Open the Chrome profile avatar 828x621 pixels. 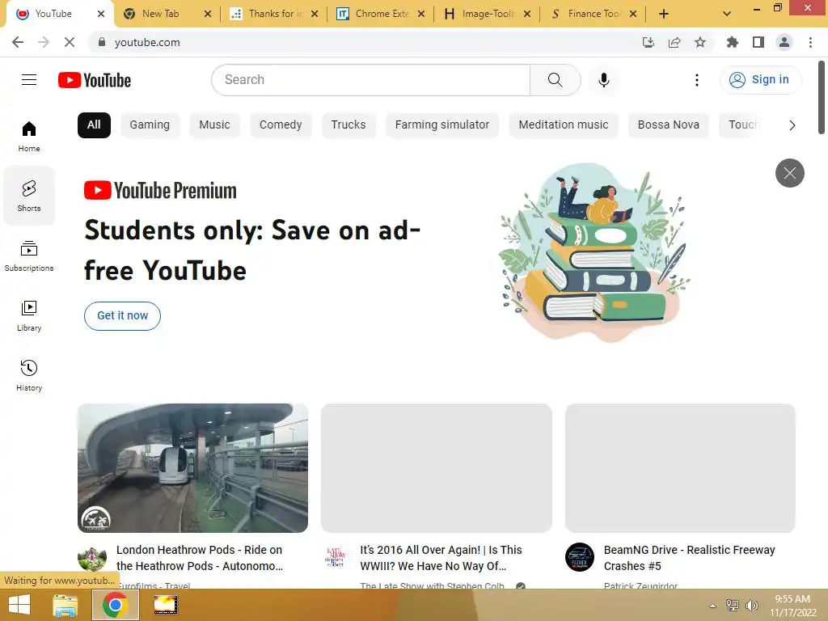pyautogui.click(x=784, y=42)
